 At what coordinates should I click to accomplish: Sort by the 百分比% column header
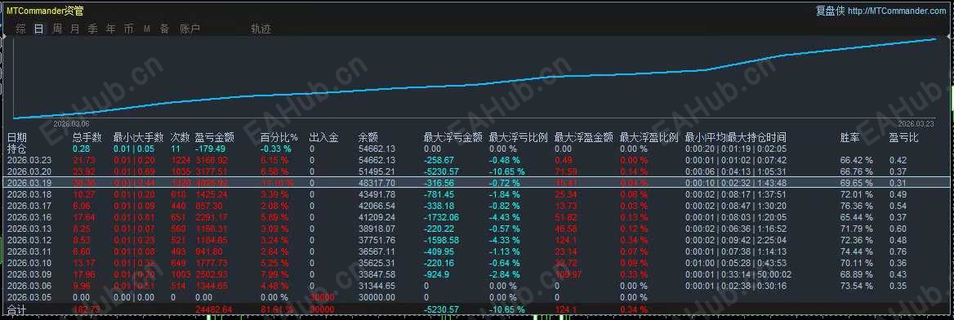point(279,137)
